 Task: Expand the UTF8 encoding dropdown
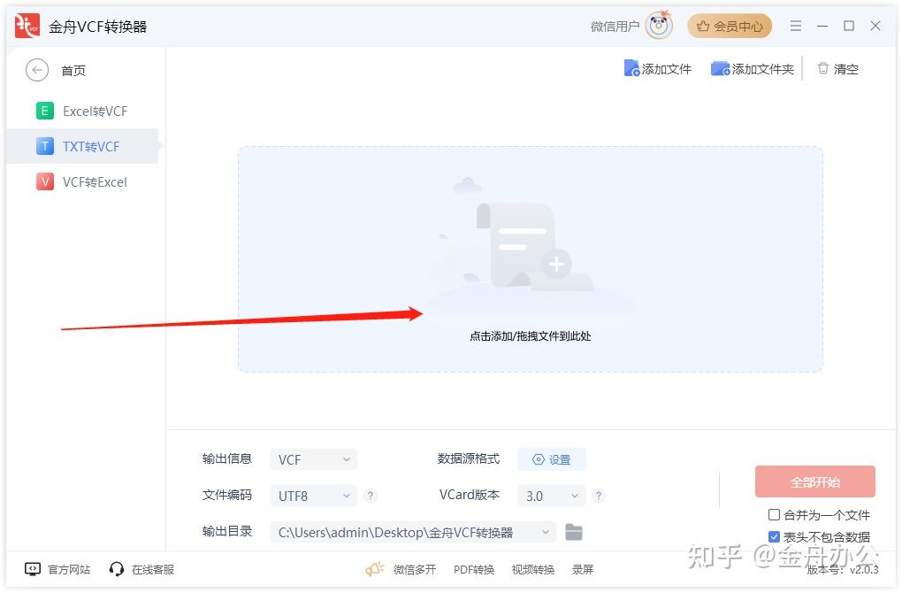[313, 495]
